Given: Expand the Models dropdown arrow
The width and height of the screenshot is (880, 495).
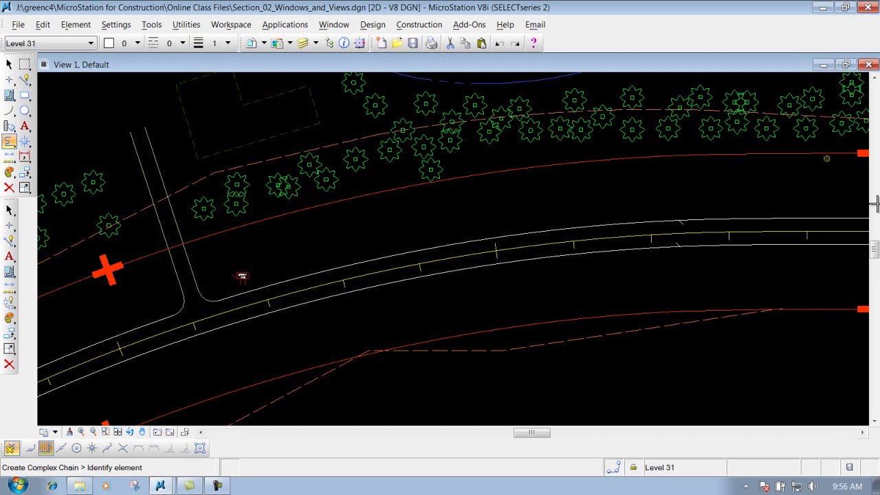Looking at the screenshot, I should point(263,43).
